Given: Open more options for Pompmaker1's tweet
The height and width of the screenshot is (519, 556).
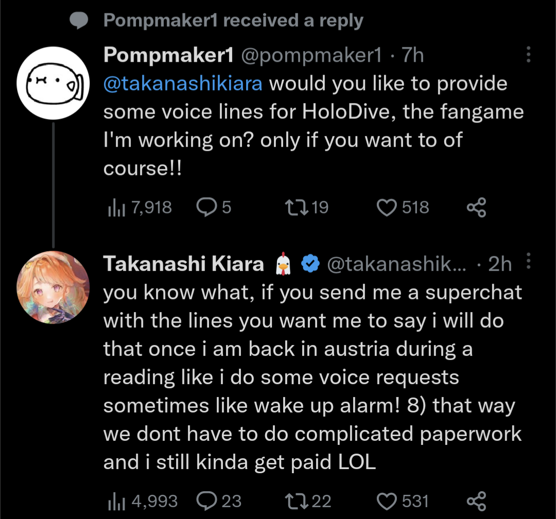Looking at the screenshot, I should coord(528,55).
